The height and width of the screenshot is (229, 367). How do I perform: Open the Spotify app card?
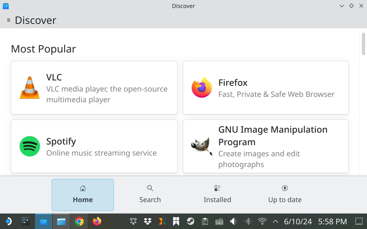click(x=94, y=146)
